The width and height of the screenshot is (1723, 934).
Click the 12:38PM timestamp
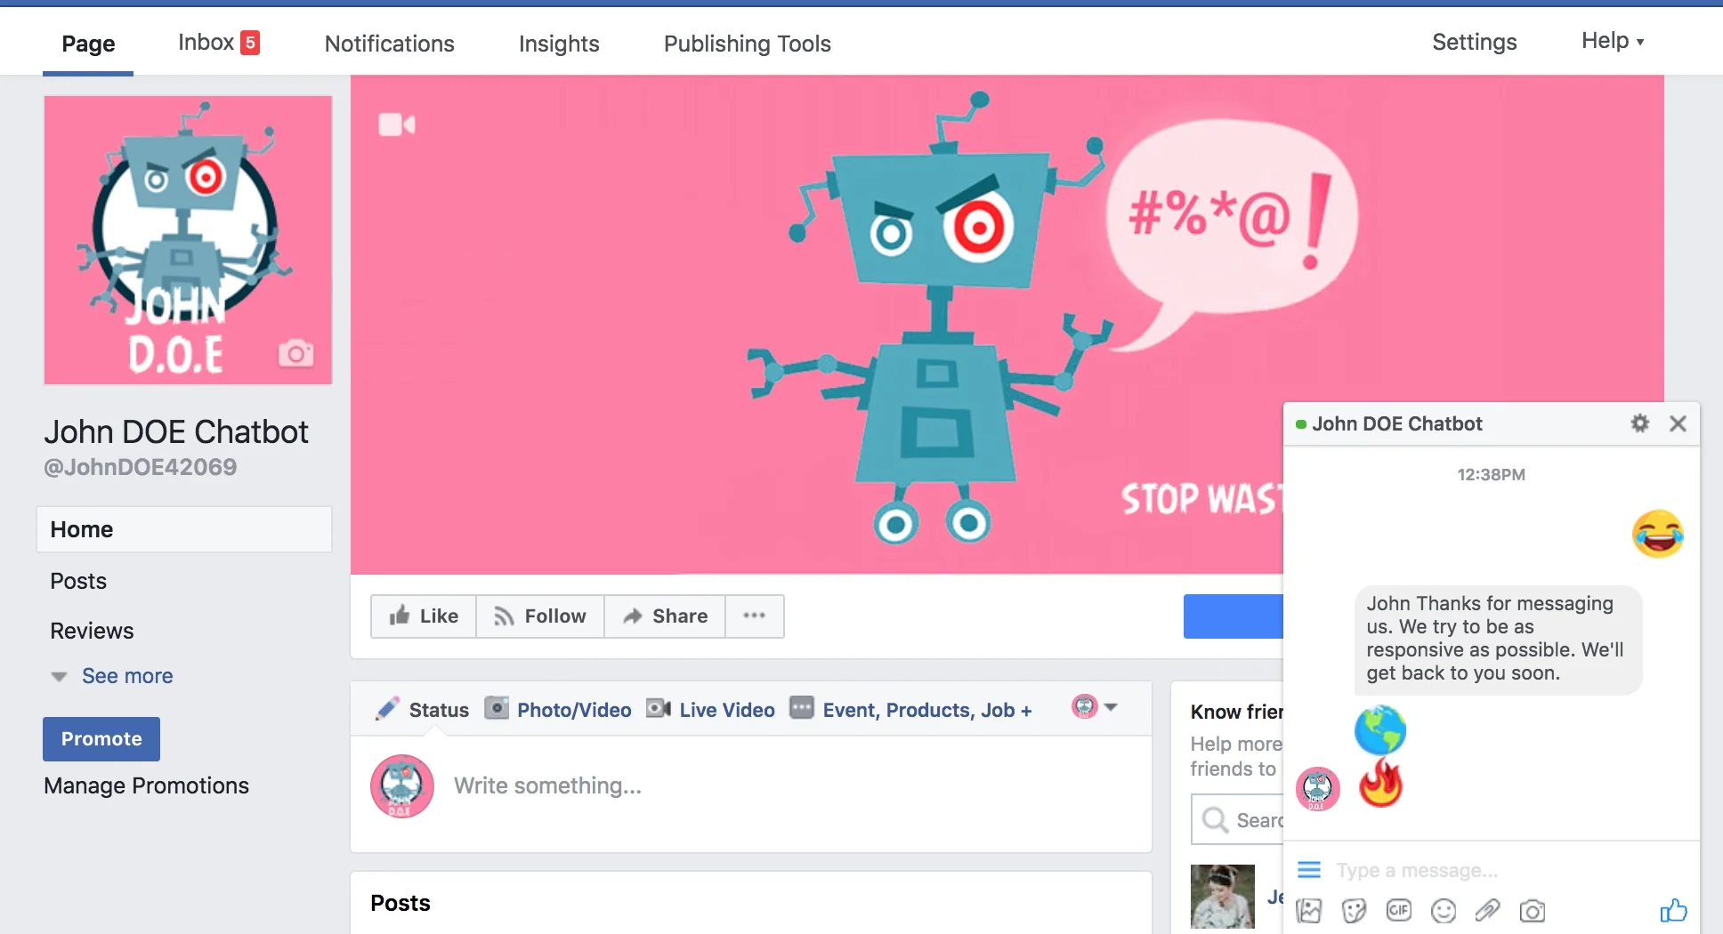(x=1491, y=475)
